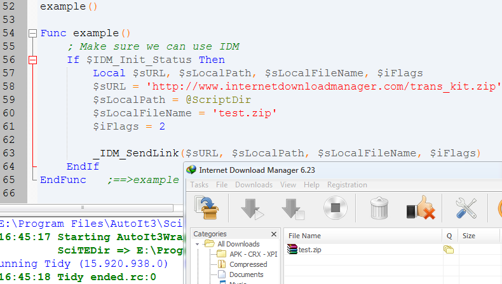Image resolution: width=502 pixels, height=284 pixels.
Task: Click Tidy ended.rc:0 output line
Action: [78, 277]
